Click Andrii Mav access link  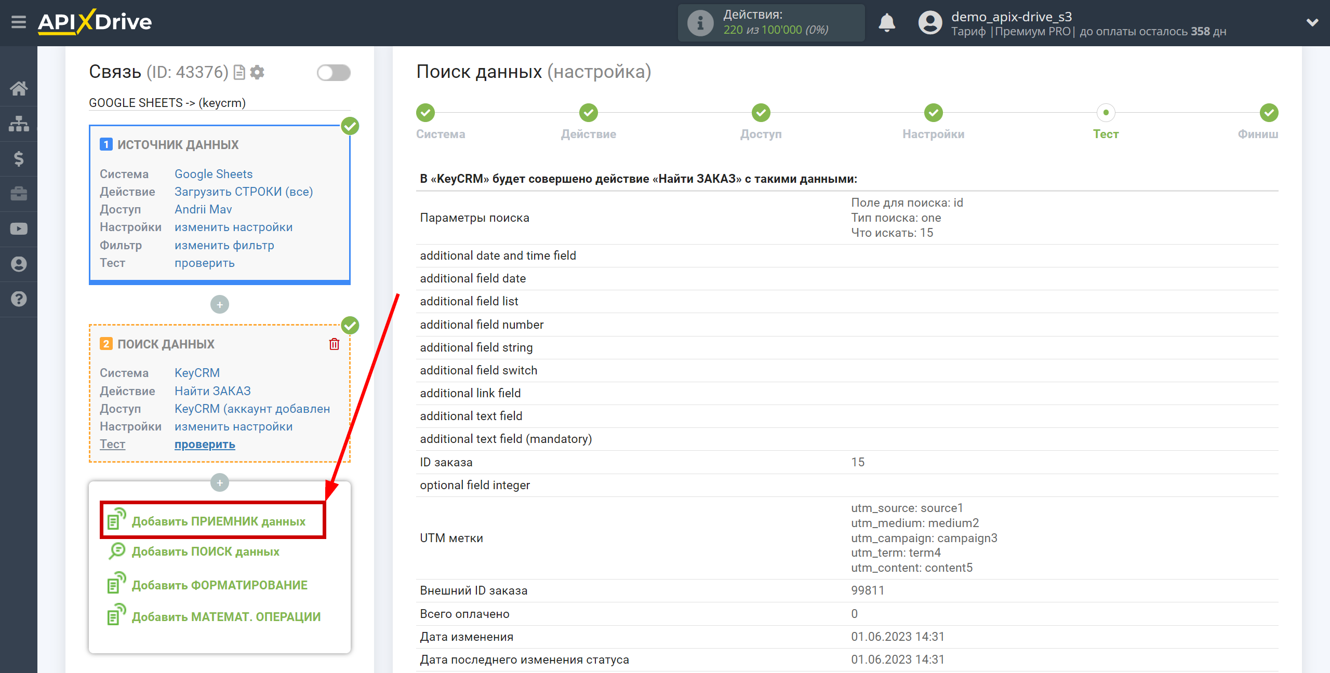203,209
